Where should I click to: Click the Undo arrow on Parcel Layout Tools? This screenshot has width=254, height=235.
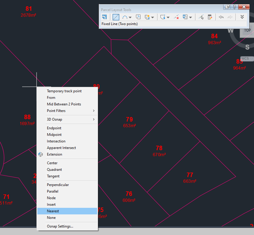[221, 17]
